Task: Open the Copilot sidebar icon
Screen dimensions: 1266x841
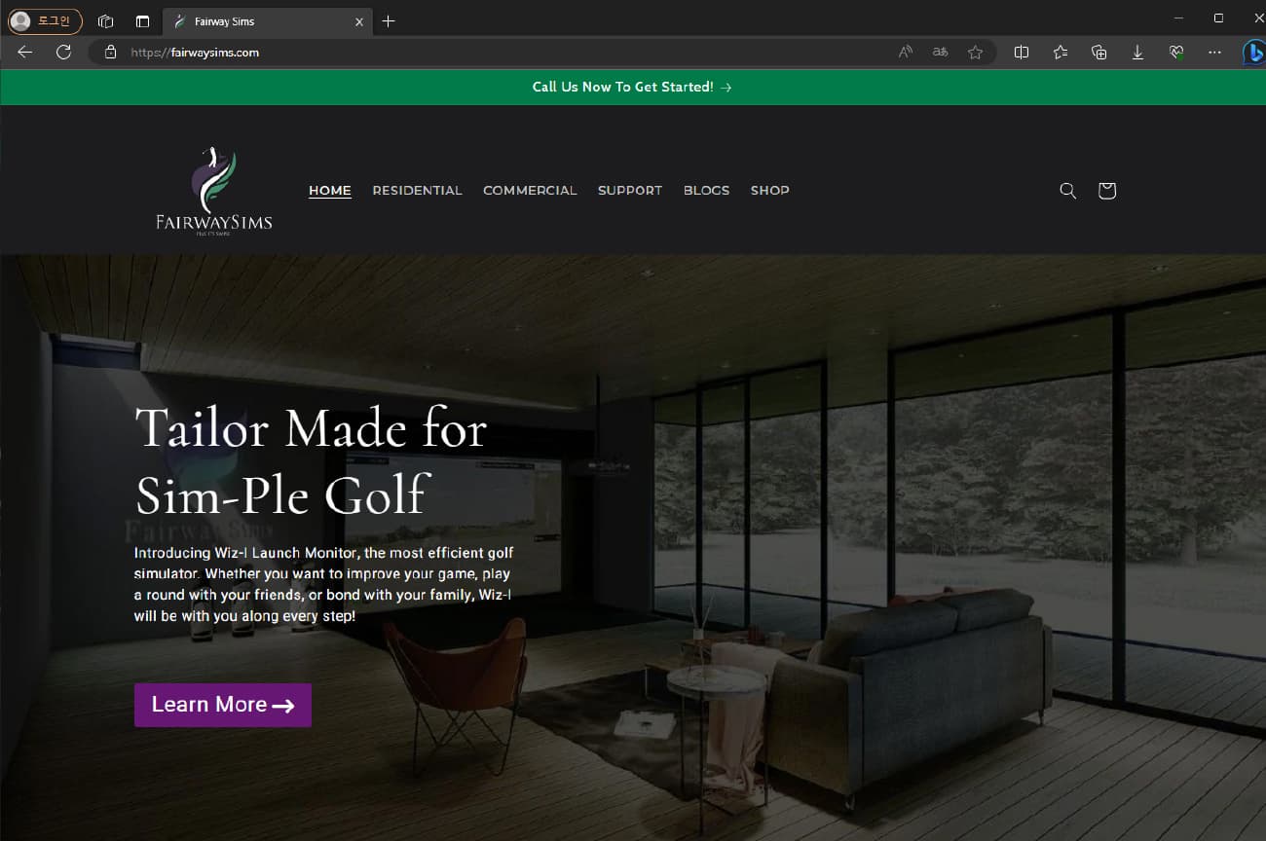Action: tap(1254, 53)
